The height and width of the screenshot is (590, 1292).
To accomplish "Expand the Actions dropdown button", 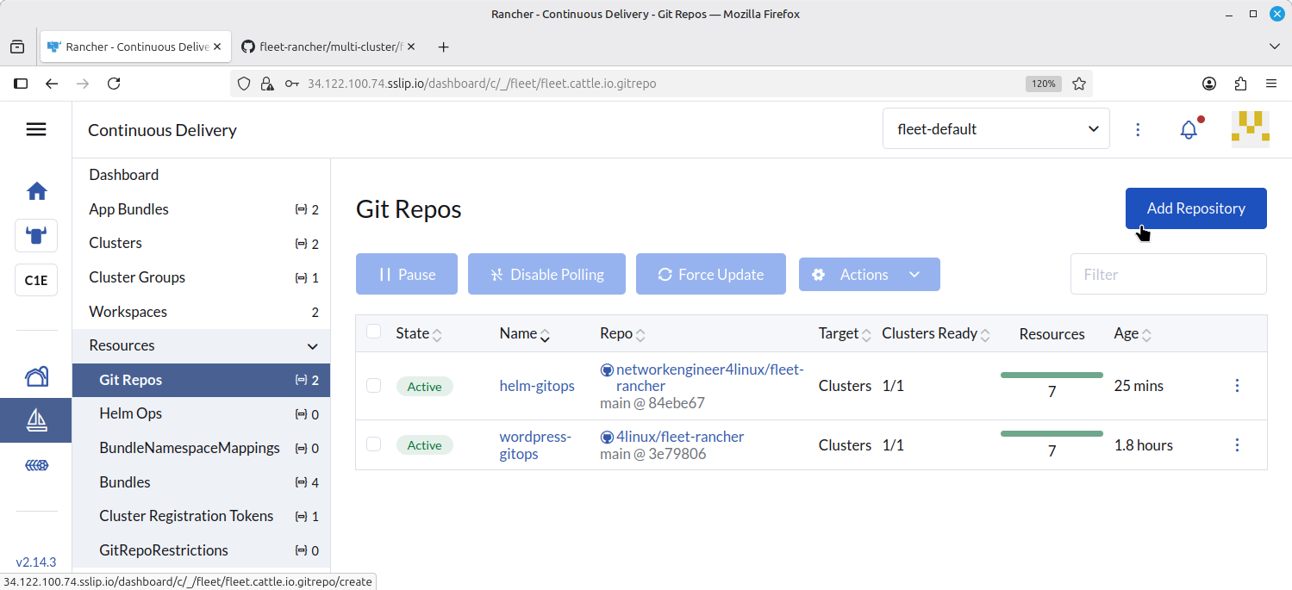I will pos(869,275).
